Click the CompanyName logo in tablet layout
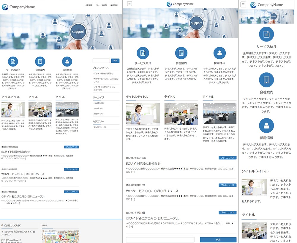Viewport: 297px width, 243px height. (x=180, y=4)
